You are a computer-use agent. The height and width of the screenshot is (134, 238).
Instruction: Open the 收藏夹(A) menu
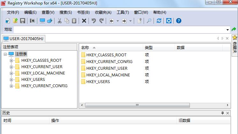coord(103,12)
